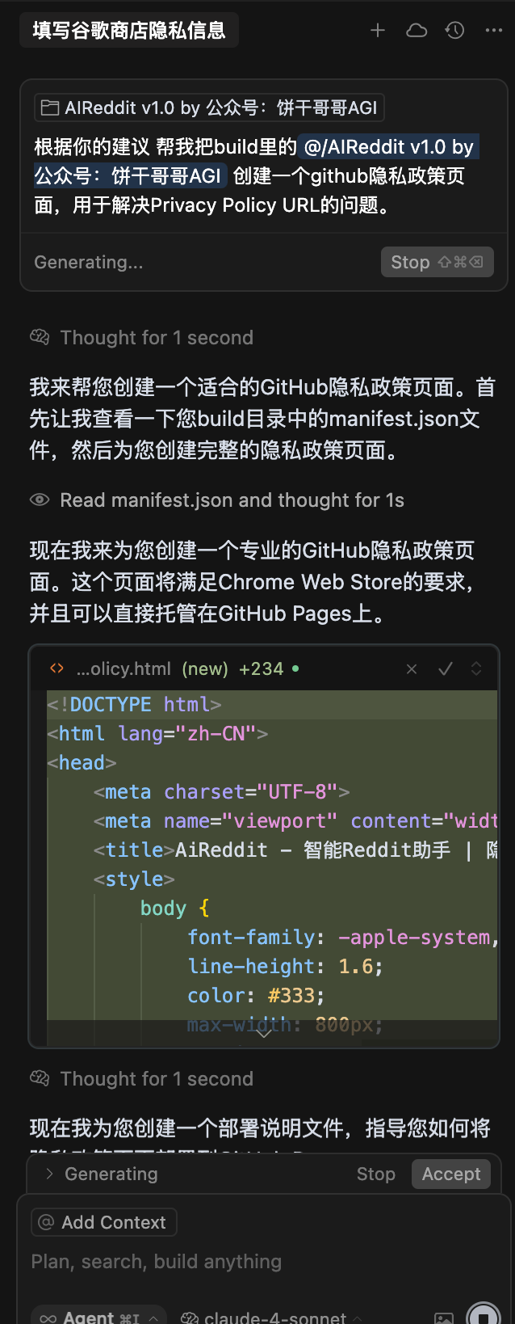Expand the Thought for 1 second below code block
Viewport: 515px width, 1324px height.
click(x=157, y=1079)
